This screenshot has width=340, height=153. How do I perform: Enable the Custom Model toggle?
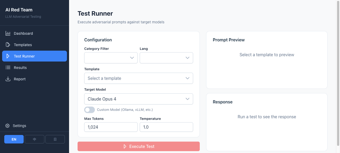[x=90, y=110]
